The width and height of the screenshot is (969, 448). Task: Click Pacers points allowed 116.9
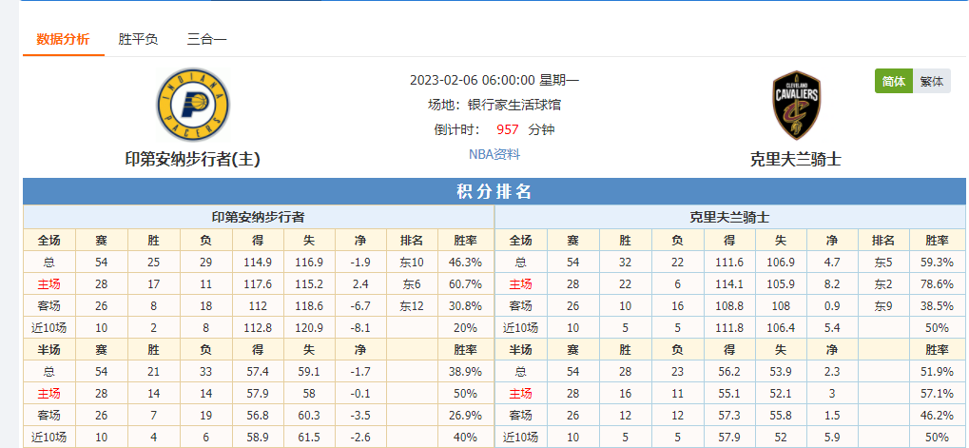click(309, 262)
